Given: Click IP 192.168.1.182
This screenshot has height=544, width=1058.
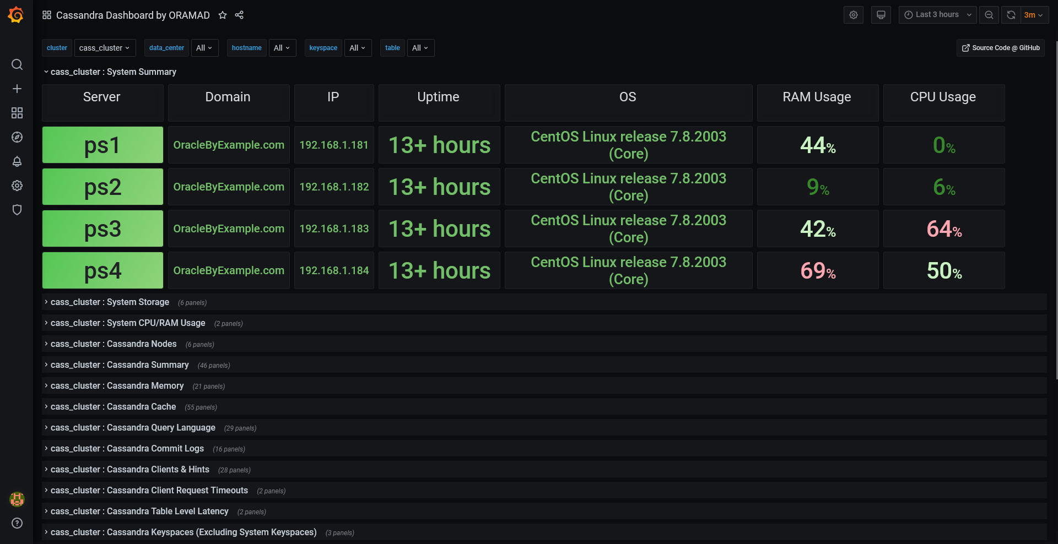Looking at the screenshot, I should click(334, 187).
